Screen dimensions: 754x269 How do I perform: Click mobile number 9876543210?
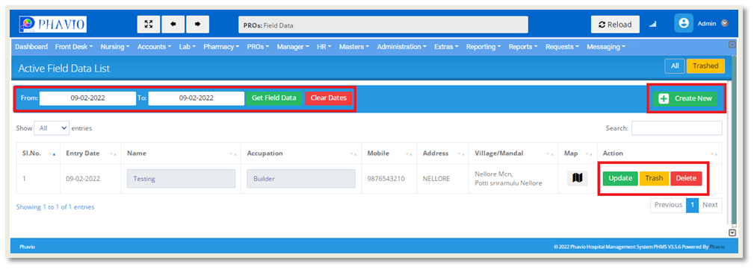point(386,179)
